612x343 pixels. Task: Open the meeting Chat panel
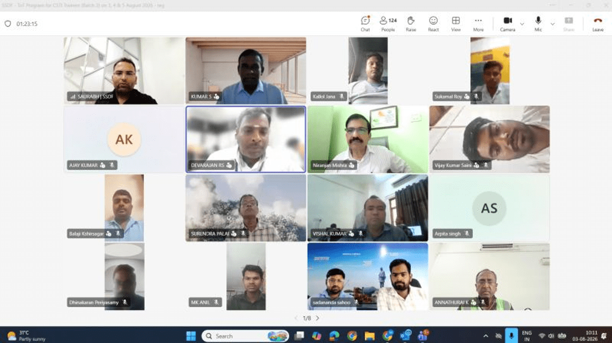(365, 23)
